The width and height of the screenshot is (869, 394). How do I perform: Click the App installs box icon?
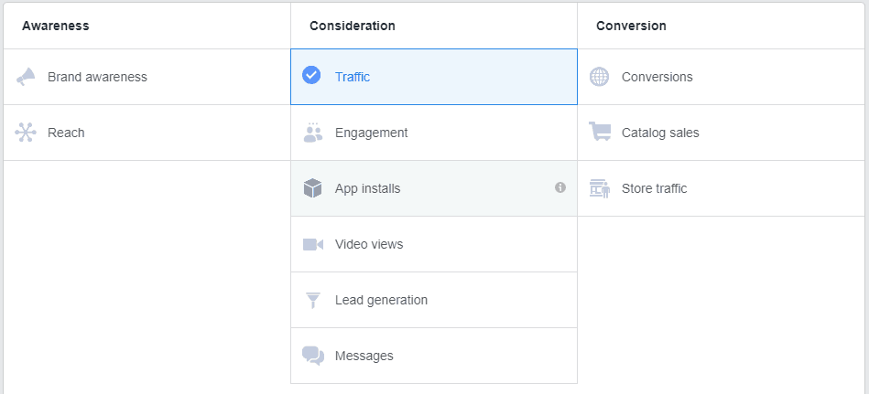(313, 188)
